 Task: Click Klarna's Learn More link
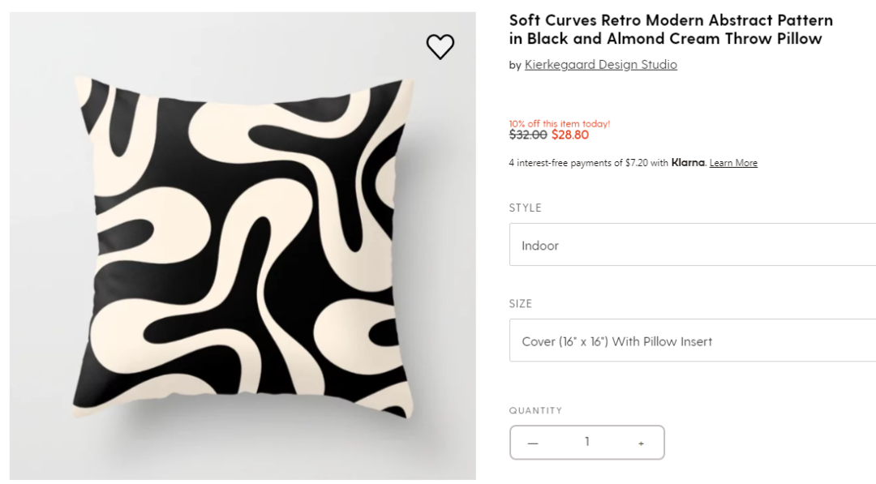tap(733, 163)
